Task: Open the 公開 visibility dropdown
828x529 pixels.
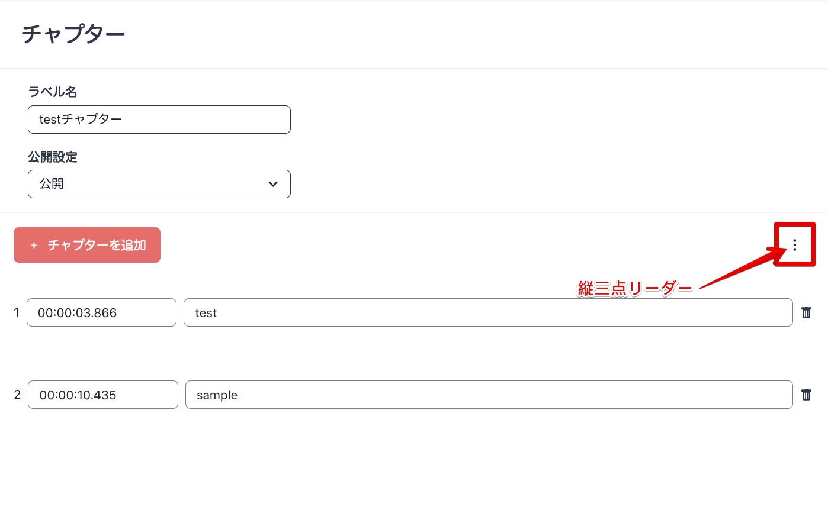Action: point(159,184)
